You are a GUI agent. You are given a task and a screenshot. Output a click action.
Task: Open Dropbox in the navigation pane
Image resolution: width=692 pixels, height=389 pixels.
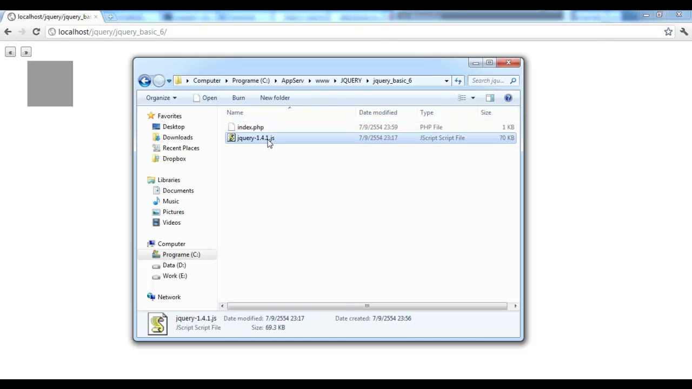pyautogui.click(x=174, y=159)
